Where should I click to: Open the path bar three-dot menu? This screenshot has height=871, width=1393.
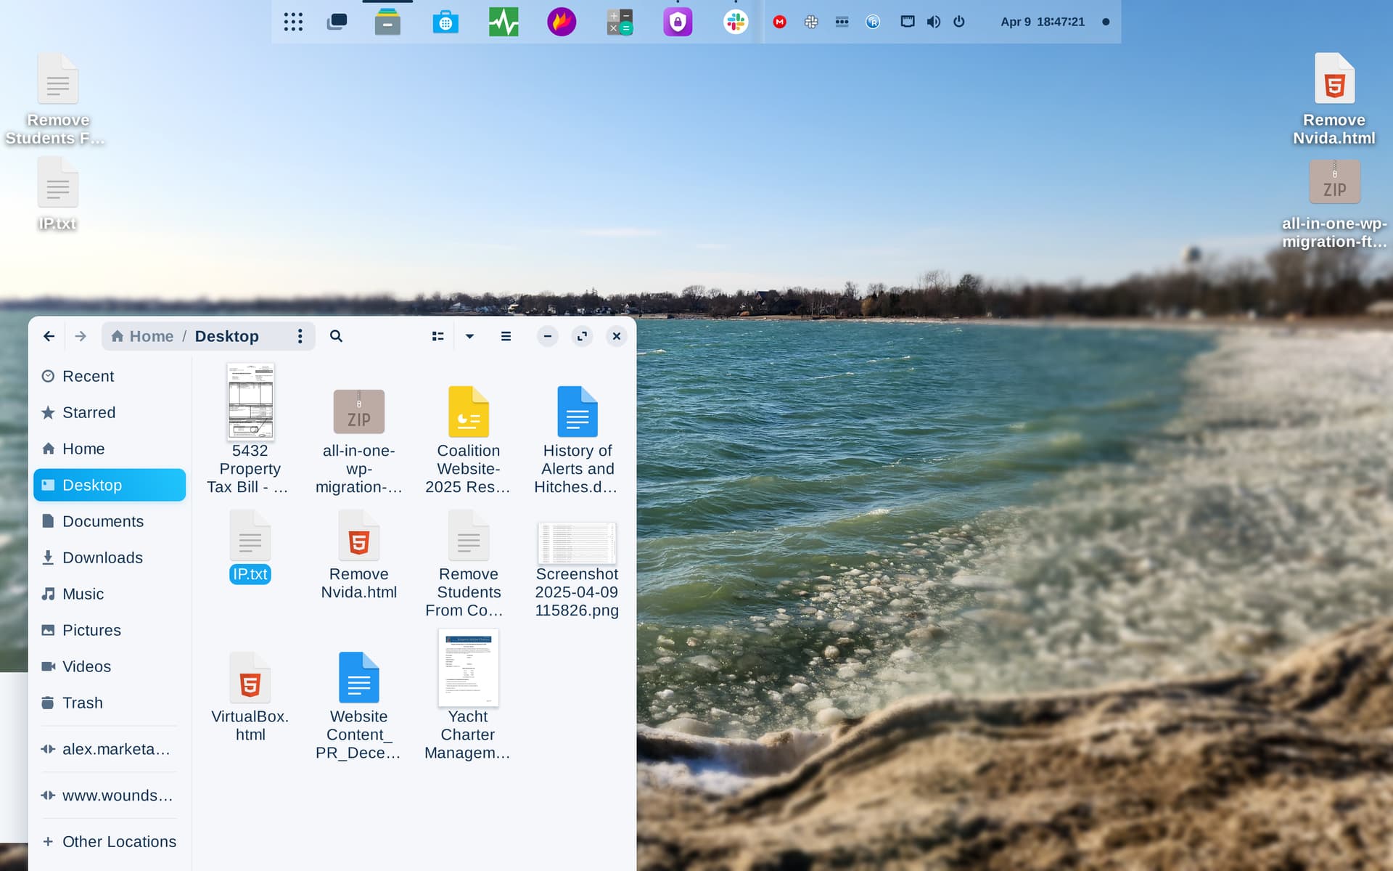(x=300, y=336)
